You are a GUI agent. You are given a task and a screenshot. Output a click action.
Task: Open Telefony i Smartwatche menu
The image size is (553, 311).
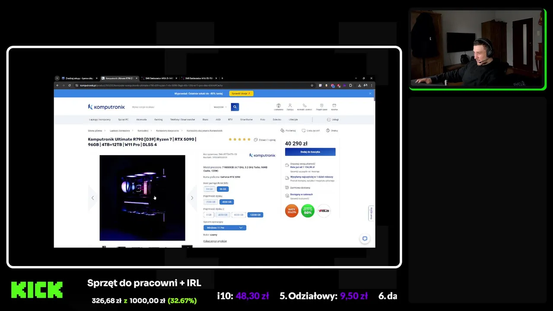pos(182,120)
